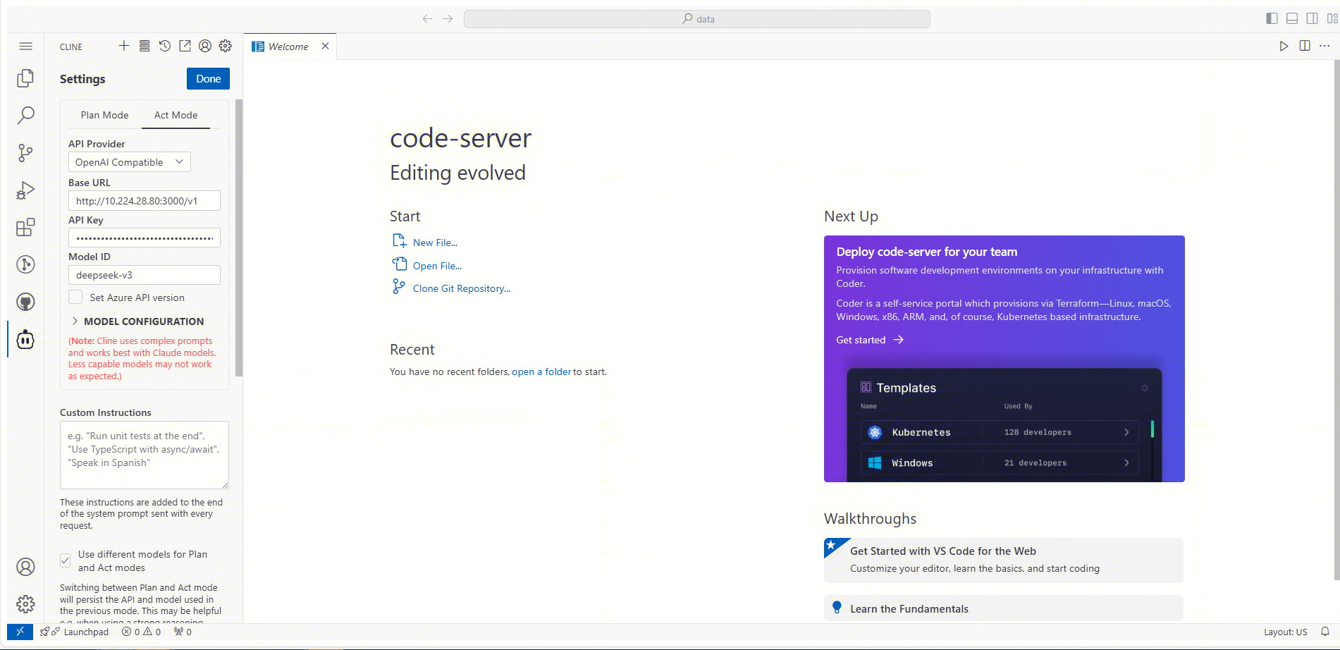The height and width of the screenshot is (650, 1340).
Task: Open the hamburger application menu
Action: 25,47
